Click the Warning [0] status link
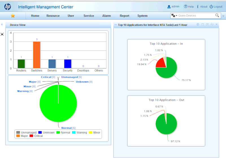Screen dimensions: 226x167 click(25, 91)
